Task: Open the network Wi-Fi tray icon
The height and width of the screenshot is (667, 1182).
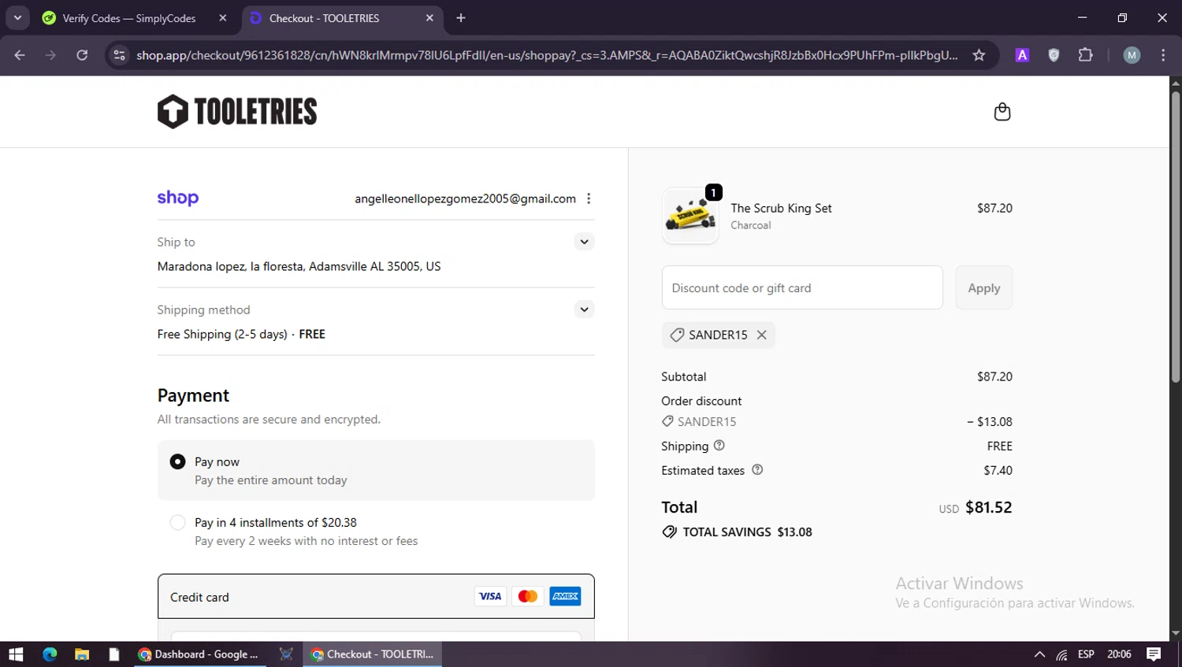Action: click(1062, 654)
